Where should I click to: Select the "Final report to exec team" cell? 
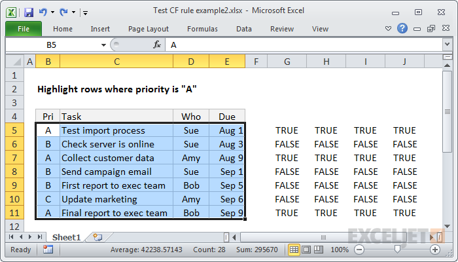tap(116, 213)
